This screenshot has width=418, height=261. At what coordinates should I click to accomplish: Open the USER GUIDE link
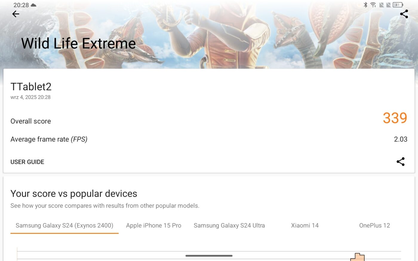(27, 162)
